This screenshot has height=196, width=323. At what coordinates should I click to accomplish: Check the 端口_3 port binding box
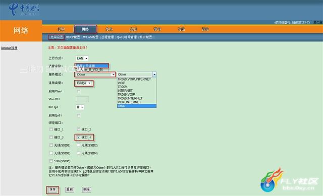[51, 137]
